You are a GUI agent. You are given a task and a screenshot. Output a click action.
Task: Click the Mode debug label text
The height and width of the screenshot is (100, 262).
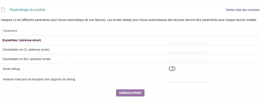pos(11,69)
